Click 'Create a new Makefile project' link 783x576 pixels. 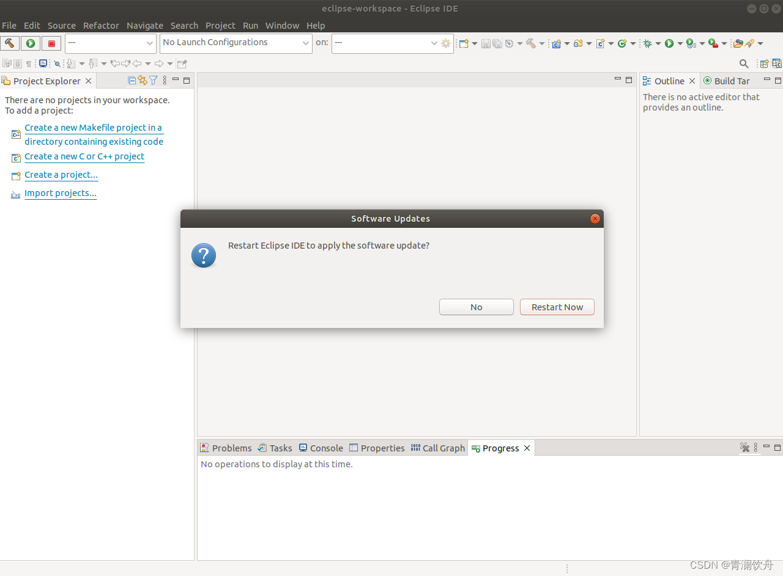94,134
